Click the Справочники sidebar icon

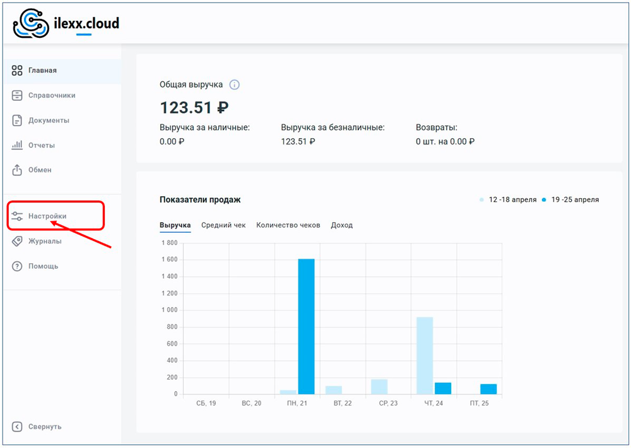click(17, 95)
